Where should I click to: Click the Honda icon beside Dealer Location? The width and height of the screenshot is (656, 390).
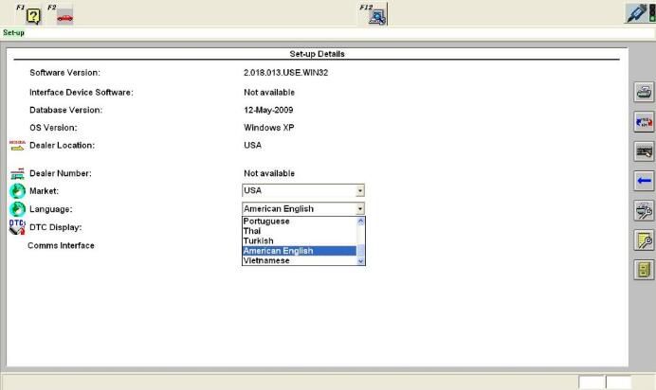pyautogui.click(x=17, y=146)
